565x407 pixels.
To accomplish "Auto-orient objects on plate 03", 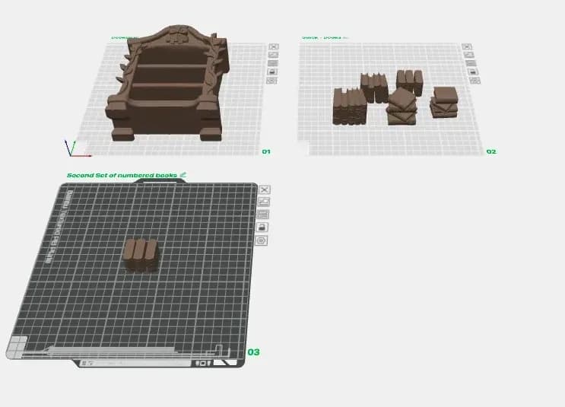I will (263, 202).
